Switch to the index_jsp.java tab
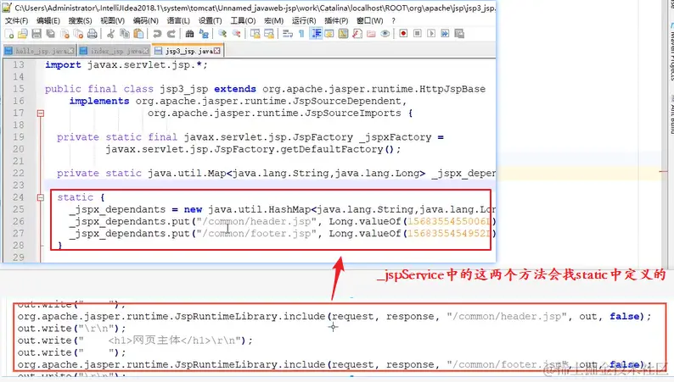 (x=114, y=51)
